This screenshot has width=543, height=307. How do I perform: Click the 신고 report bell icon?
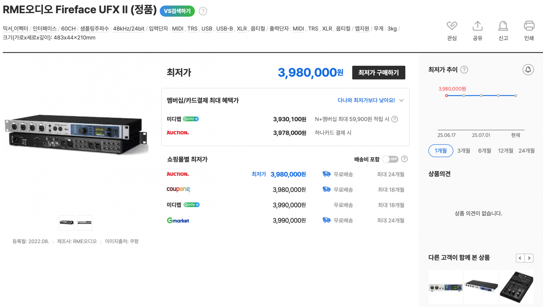click(503, 26)
